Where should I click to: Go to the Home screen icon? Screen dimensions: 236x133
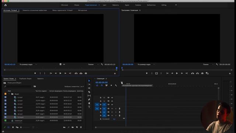click(6, 5)
